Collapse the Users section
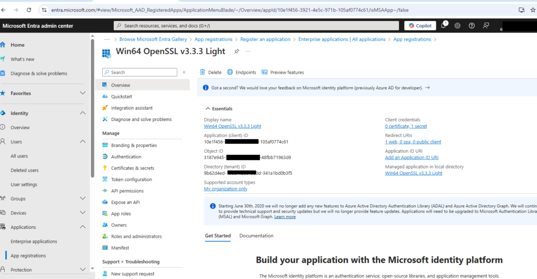 pyautogui.click(x=82, y=141)
